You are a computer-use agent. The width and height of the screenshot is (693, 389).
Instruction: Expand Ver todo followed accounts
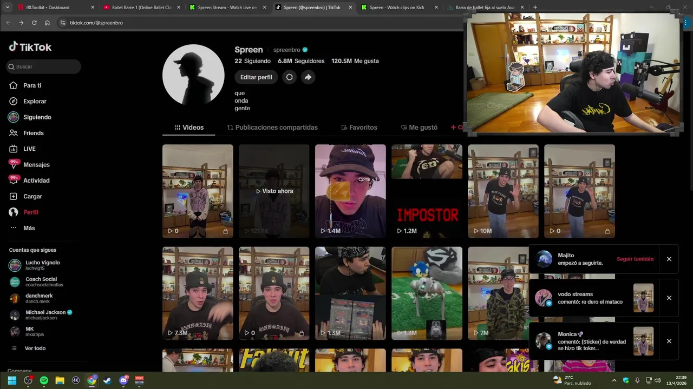click(x=35, y=348)
